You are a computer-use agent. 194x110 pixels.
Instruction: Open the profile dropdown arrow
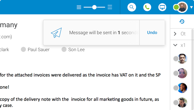192,7
